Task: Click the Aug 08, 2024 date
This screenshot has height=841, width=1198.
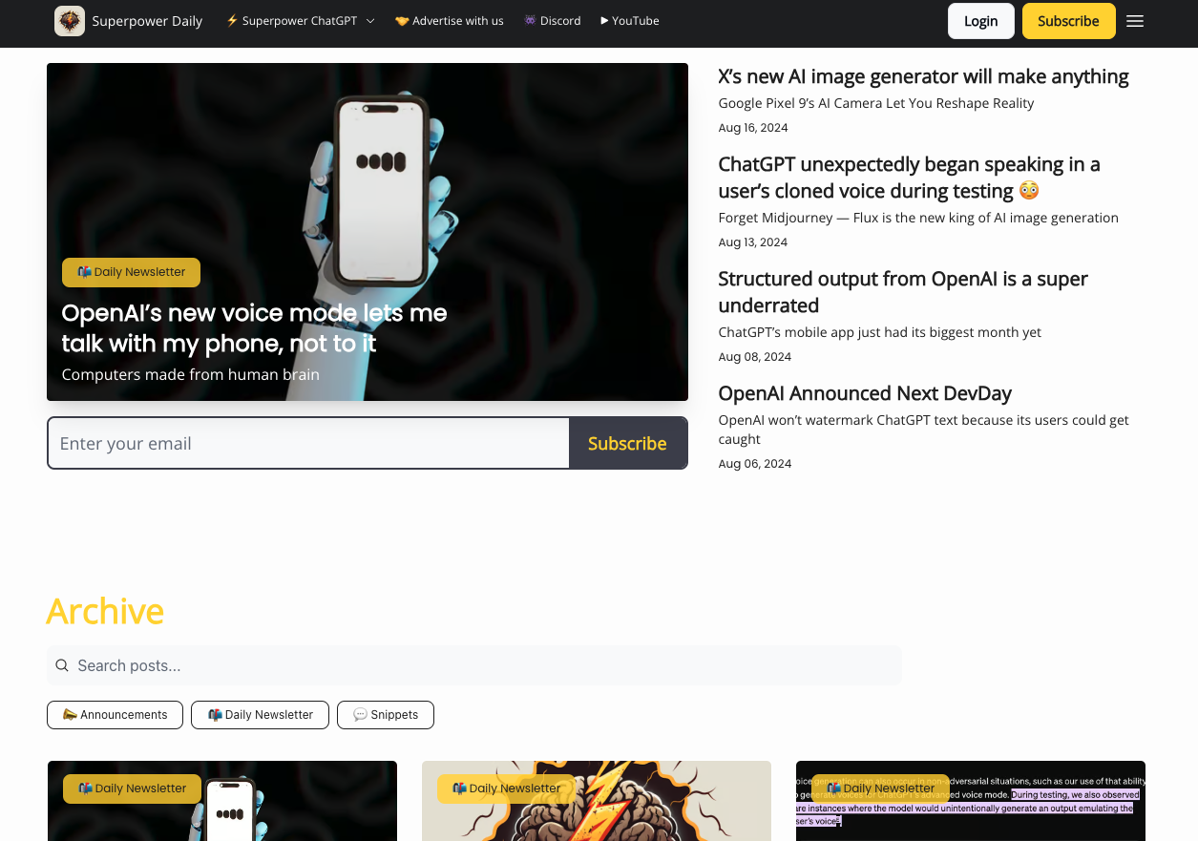Action: pyautogui.click(x=755, y=357)
